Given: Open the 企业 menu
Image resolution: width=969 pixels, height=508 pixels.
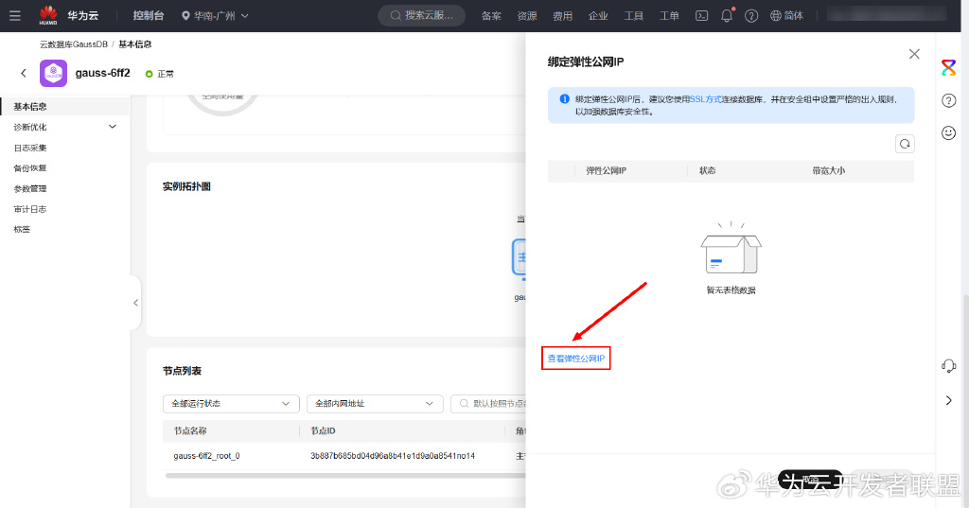Looking at the screenshot, I should pos(598,16).
